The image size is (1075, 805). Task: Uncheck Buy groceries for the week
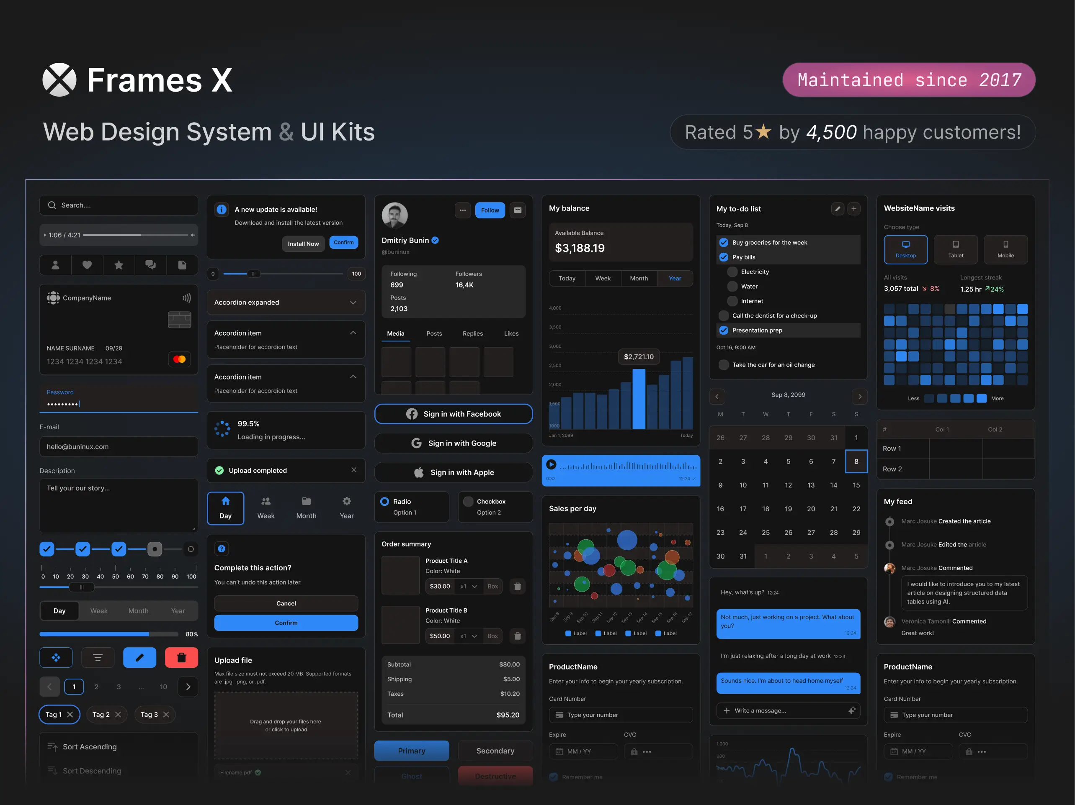pos(724,243)
